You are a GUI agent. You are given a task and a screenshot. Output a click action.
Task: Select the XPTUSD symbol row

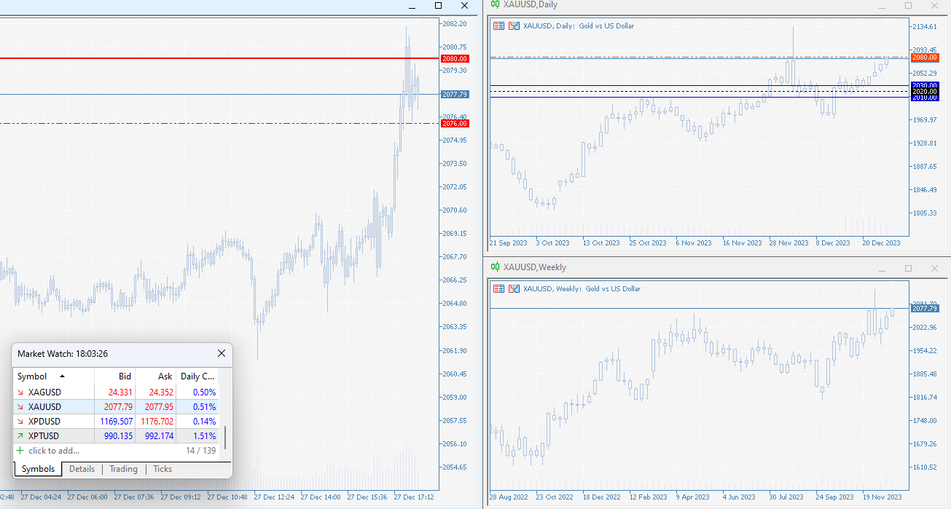[x=117, y=436]
